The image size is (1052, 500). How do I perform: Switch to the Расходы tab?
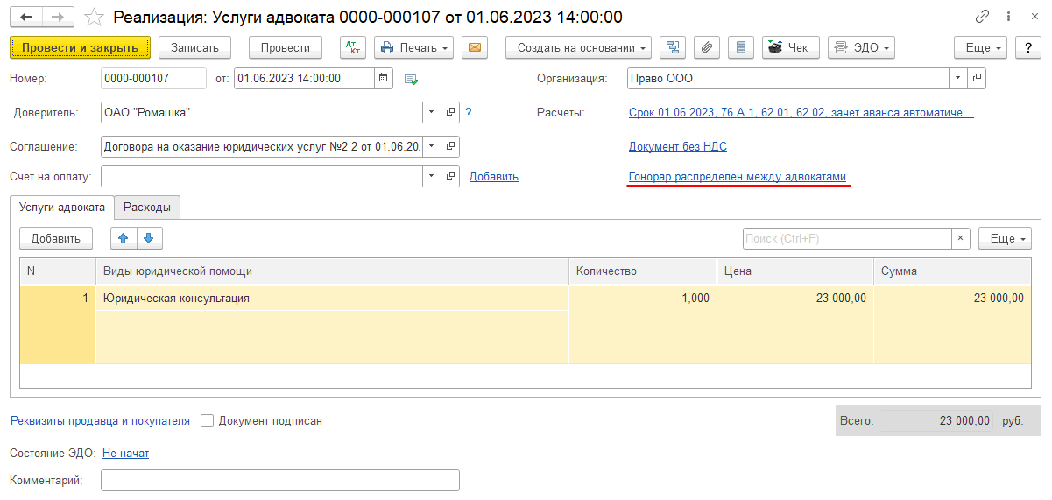[x=147, y=208]
